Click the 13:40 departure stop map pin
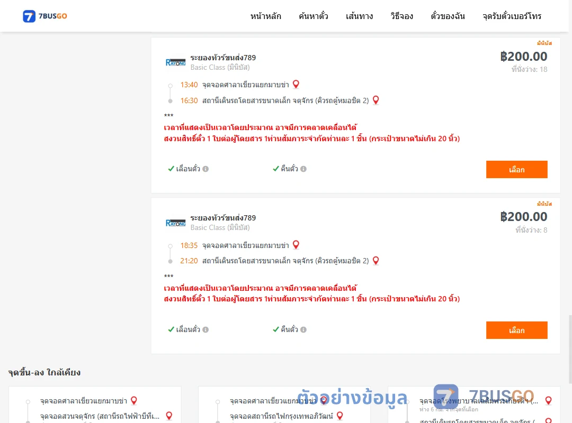Viewport: 572px width, 423px height. pyautogui.click(x=296, y=84)
